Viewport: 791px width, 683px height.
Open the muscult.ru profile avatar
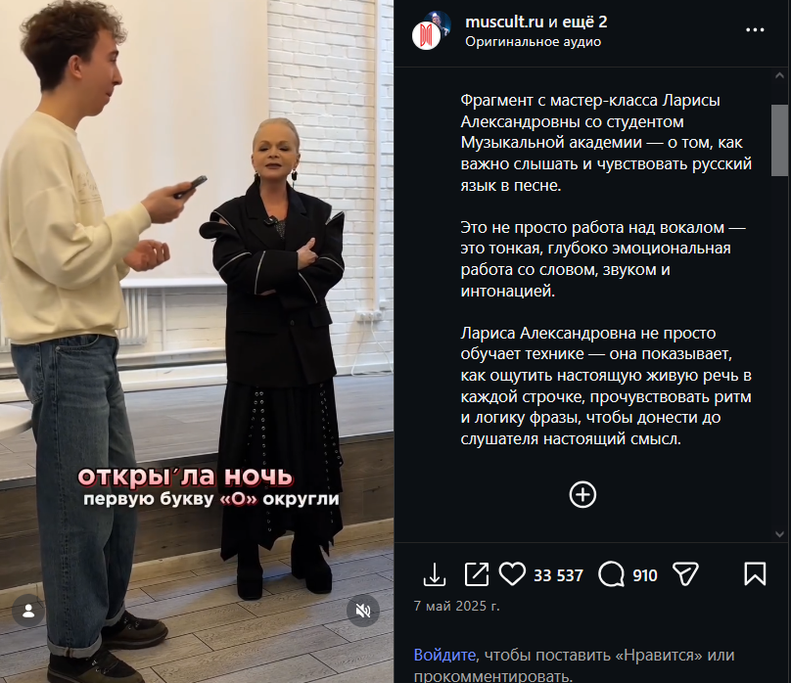pyautogui.click(x=431, y=30)
